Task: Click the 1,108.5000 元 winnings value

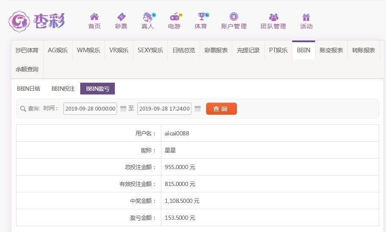Action: (182, 201)
